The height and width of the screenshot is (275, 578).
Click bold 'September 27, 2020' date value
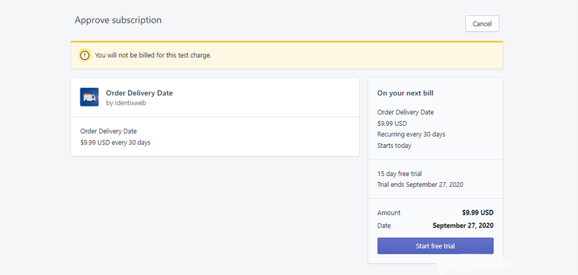(x=463, y=225)
